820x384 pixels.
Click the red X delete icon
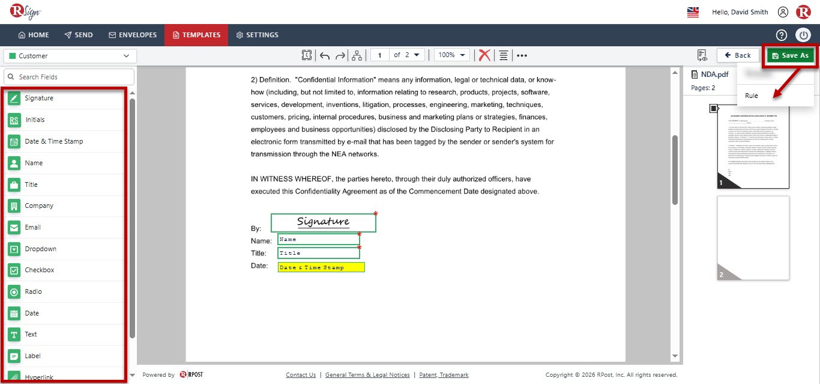[484, 55]
